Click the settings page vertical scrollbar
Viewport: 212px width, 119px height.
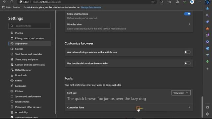(202, 106)
